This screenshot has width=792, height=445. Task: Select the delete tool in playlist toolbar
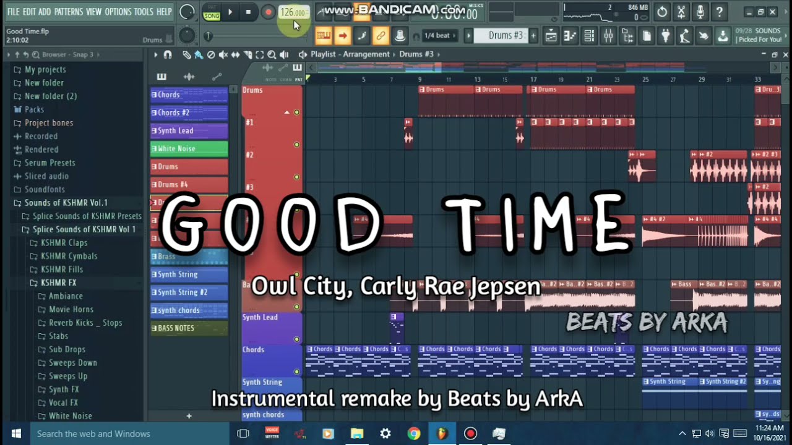(211, 54)
